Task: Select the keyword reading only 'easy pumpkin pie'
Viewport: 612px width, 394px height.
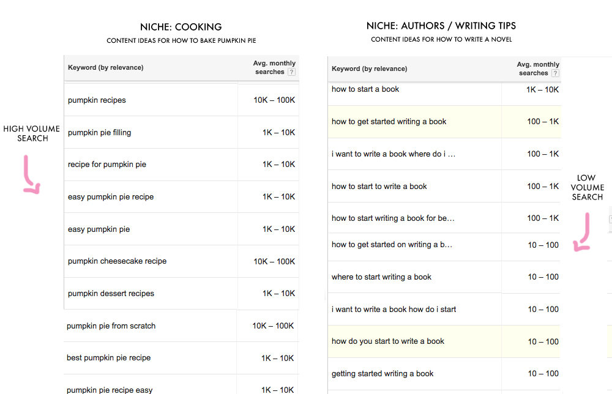Action: pyautogui.click(x=99, y=229)
